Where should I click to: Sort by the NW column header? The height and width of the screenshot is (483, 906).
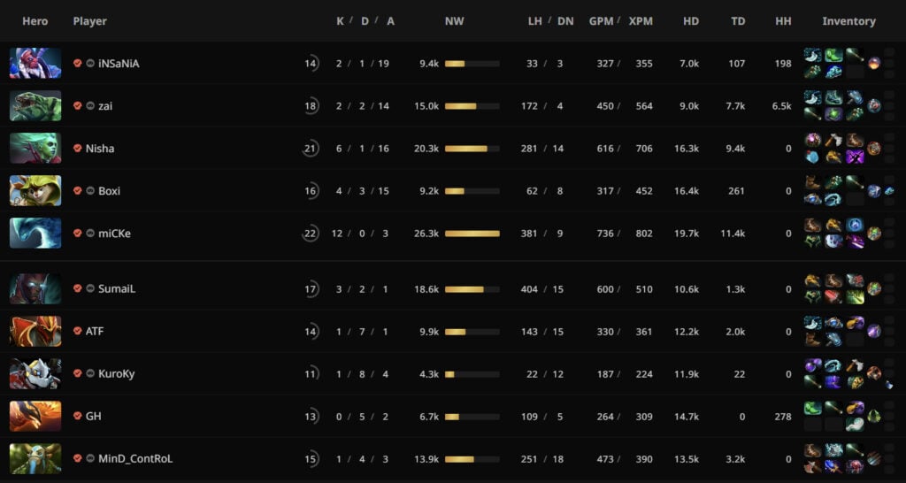(454, 21)
